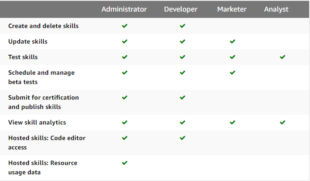Click the Analyst column header
Screen dimensions: 310x181
tap(276, 9)
